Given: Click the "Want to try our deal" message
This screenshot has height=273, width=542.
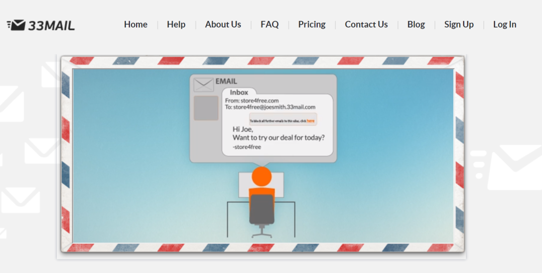Looking at the screenshot, I should point(279,138).
